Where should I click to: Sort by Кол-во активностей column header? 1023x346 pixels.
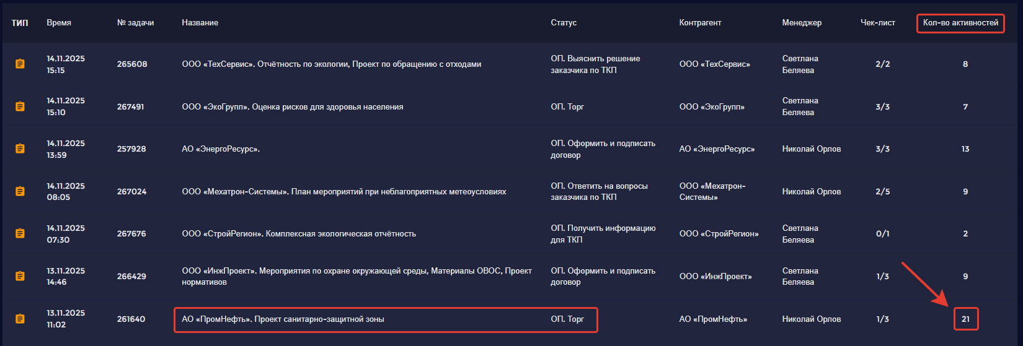tap(960, 23)
